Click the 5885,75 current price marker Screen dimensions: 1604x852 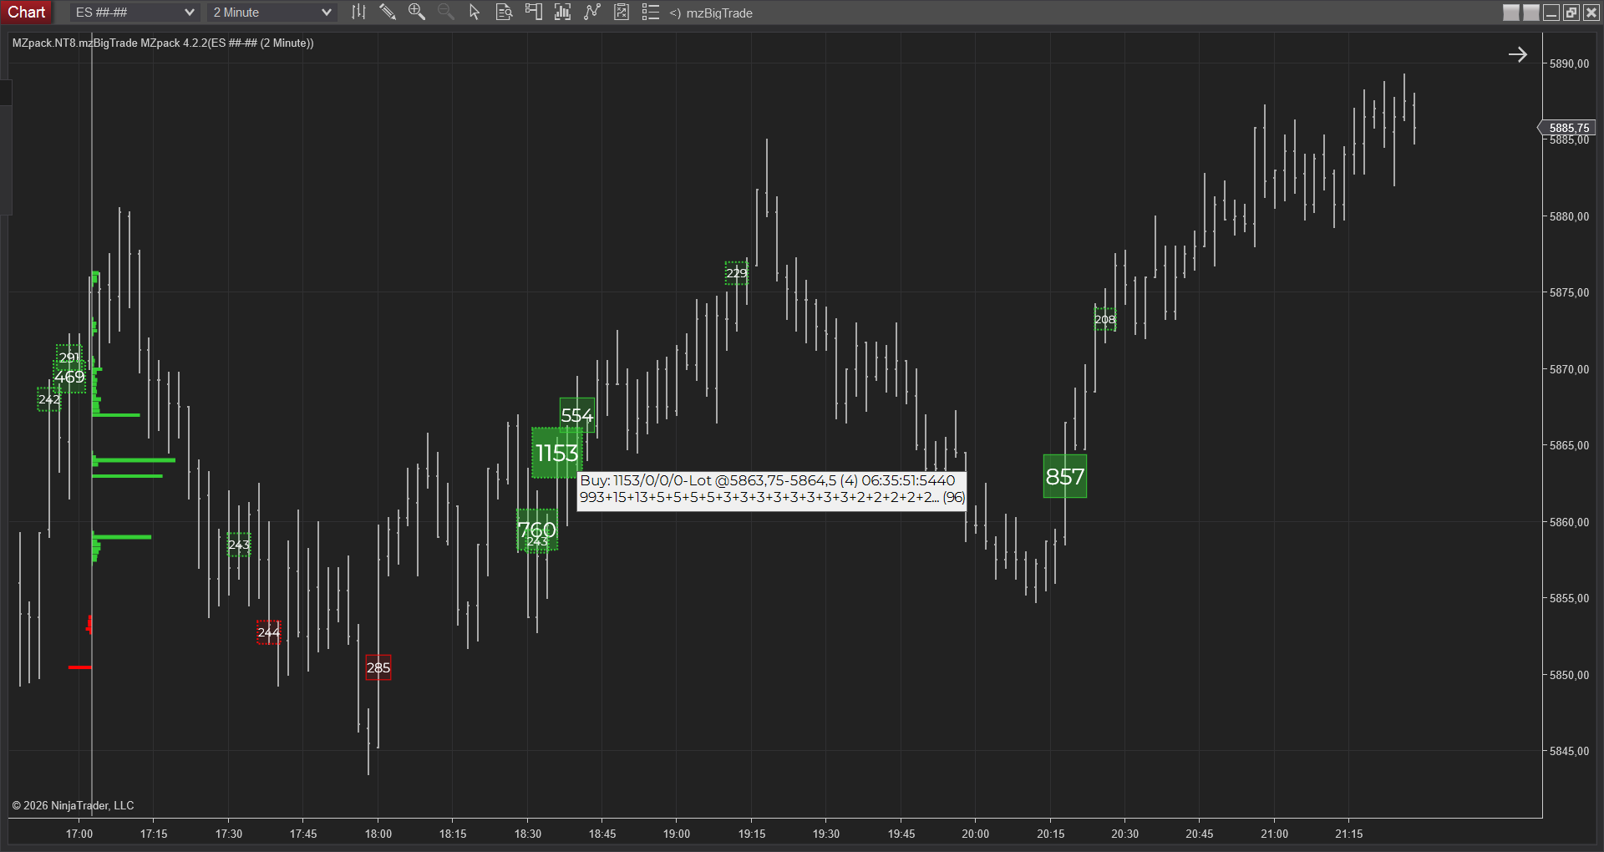tap(1568, 128)
